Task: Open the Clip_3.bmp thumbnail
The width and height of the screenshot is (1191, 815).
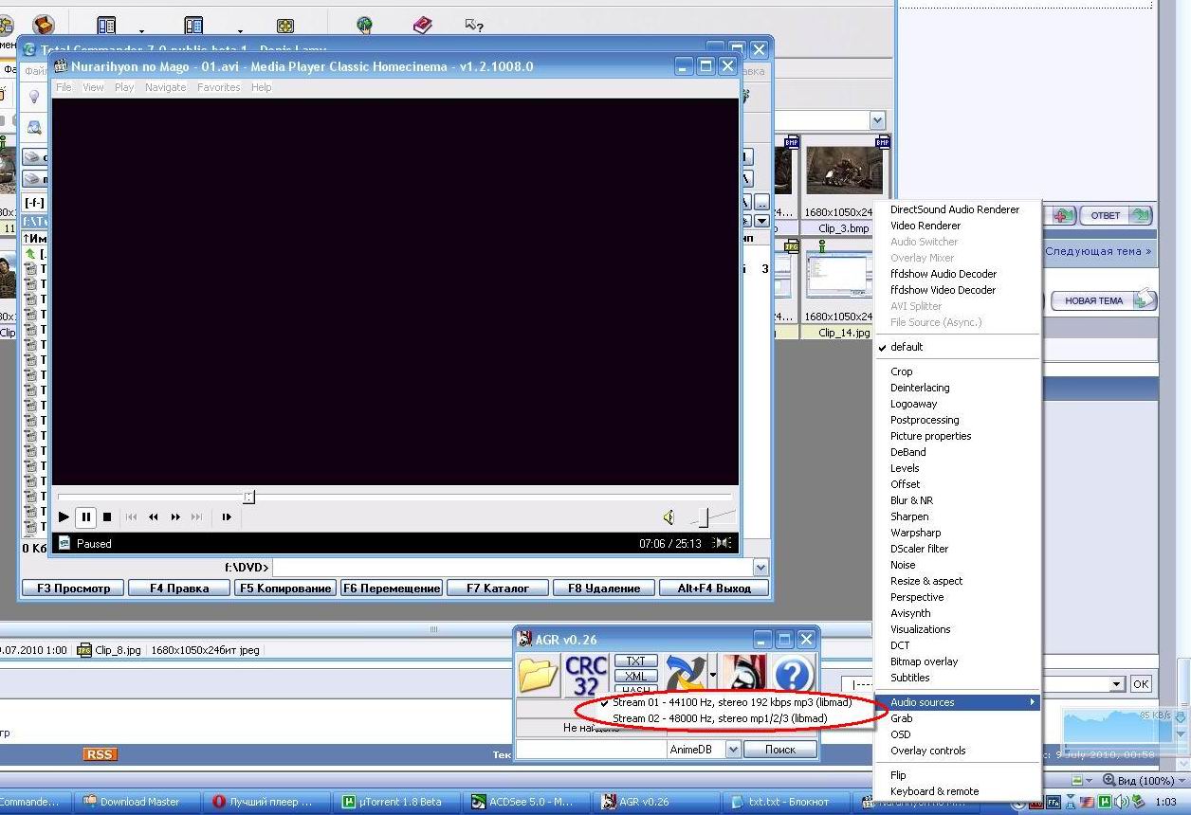Action: click(844, 171)
